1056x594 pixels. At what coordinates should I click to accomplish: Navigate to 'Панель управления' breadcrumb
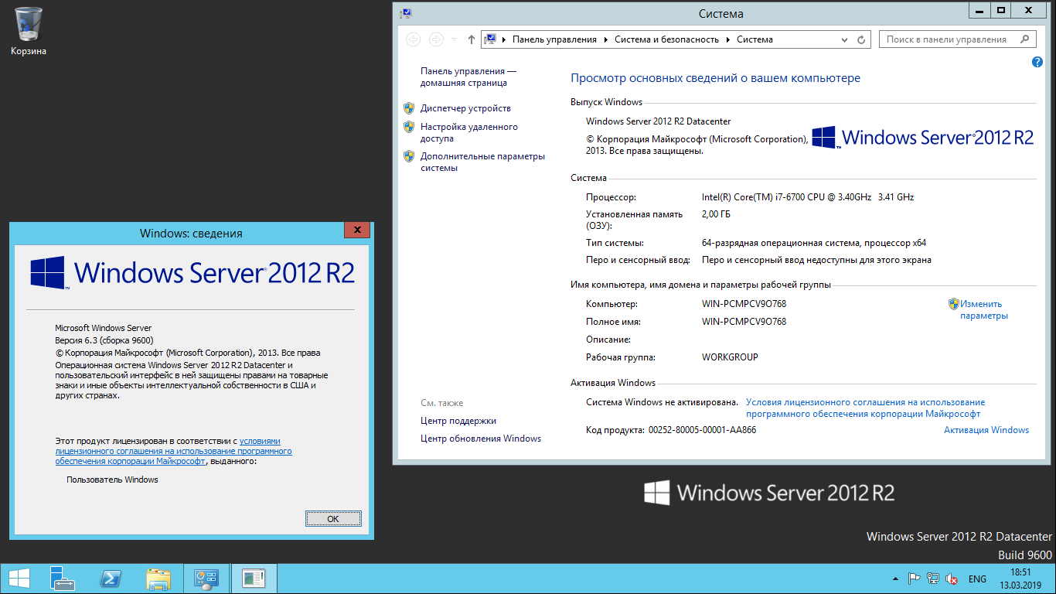[554, 39]
